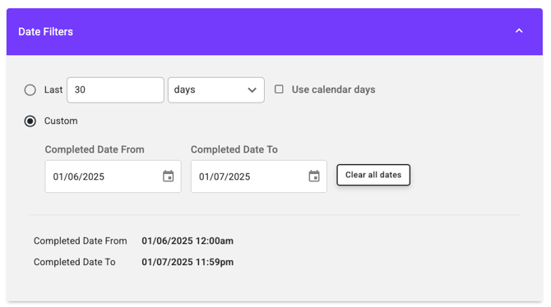The image size is (551, 307).
Task: Click the 01/07/2025 11:59pm summary value
Action: click(188, 262)
